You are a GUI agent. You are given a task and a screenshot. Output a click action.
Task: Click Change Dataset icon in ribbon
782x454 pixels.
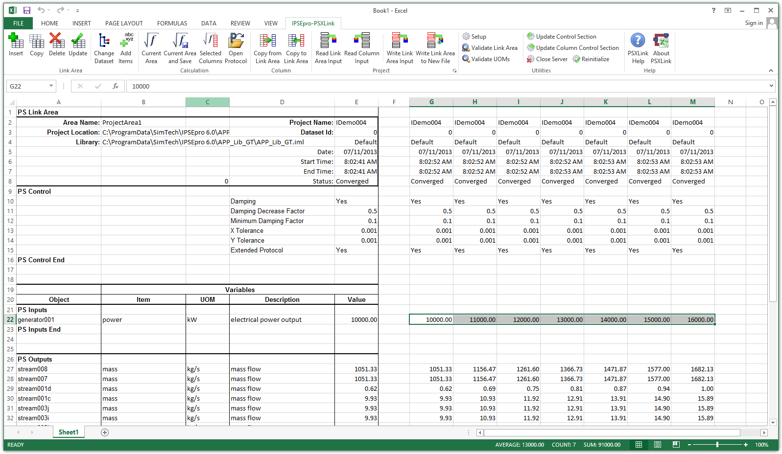pos(104,47)
